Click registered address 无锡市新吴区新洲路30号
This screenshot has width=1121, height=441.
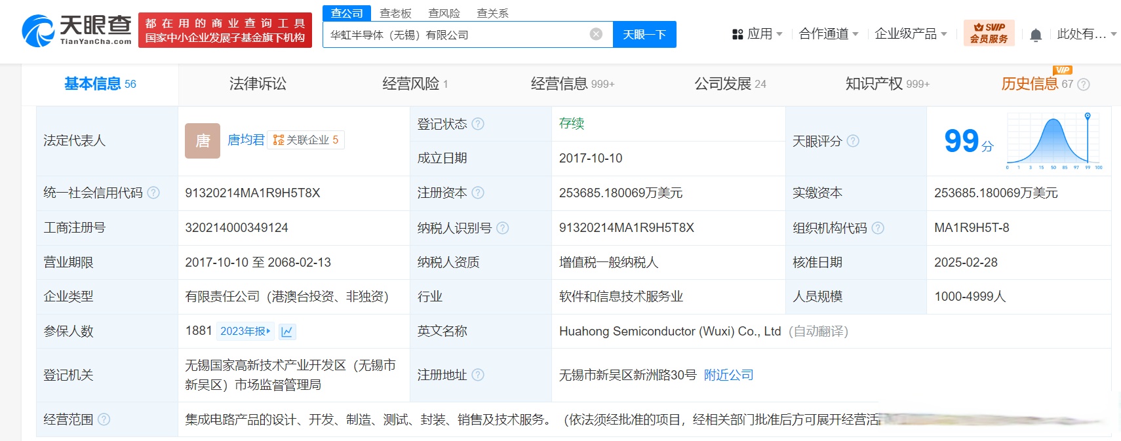pyautogui.click(x=627, y=375)
